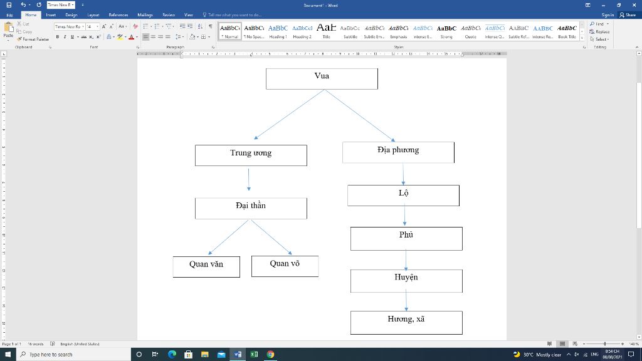Open the Borders dropdown arrow

[209, 37]
